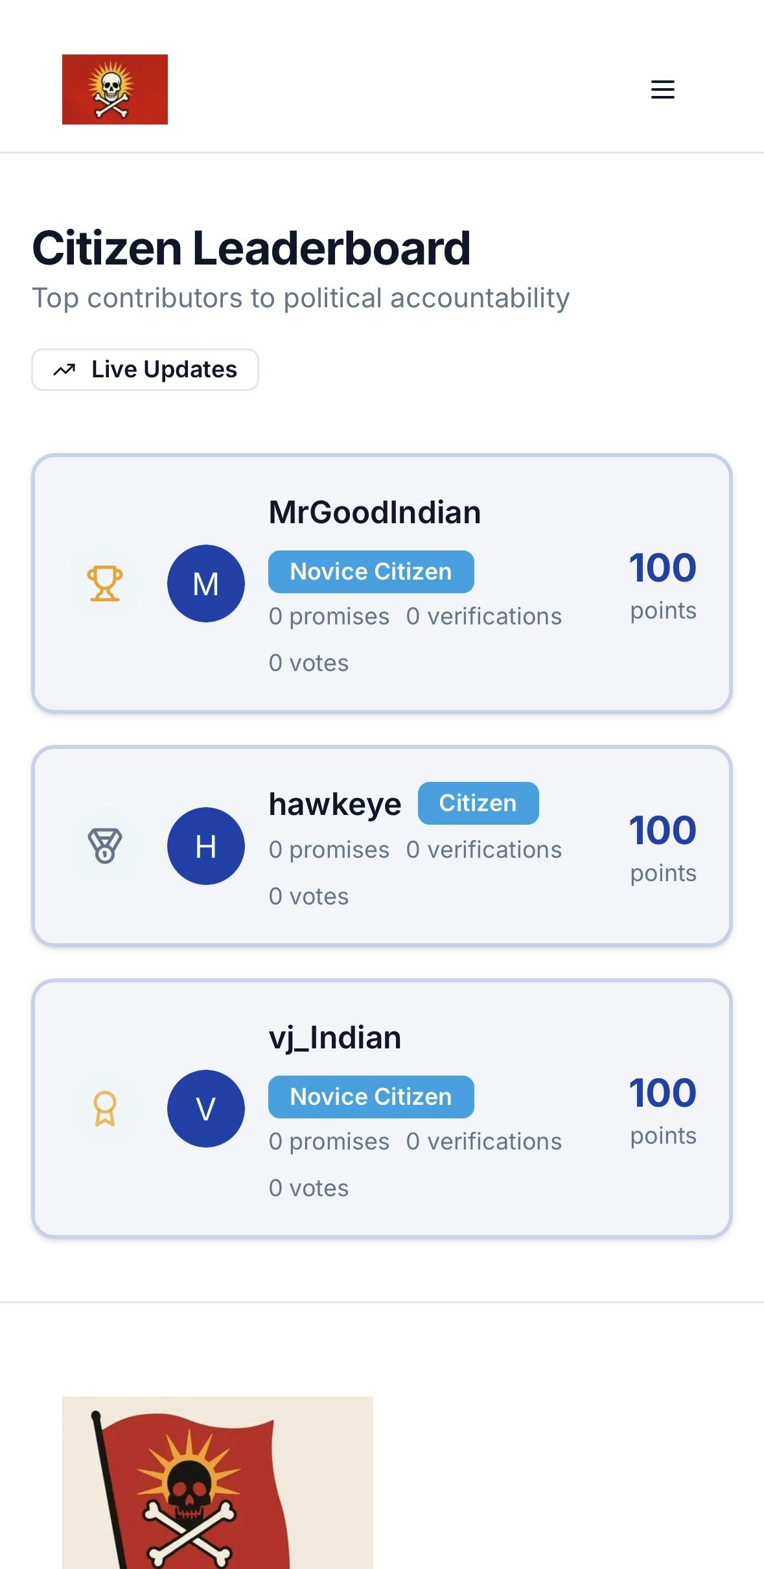
Task: Click MrGoodIndian's circular M avatar
Action: click(x=205, y=583)
